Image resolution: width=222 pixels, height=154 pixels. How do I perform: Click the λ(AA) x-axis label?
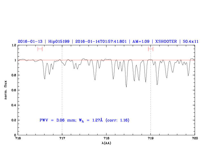pos(106,143)
